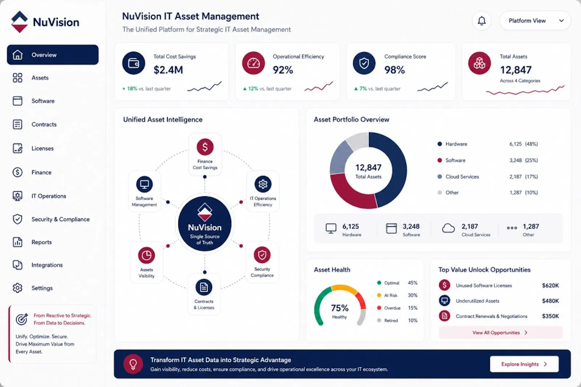The image size is (581, 387).
Task: Click the Total Cost Savings wallet icon
Action: (133, 63)
